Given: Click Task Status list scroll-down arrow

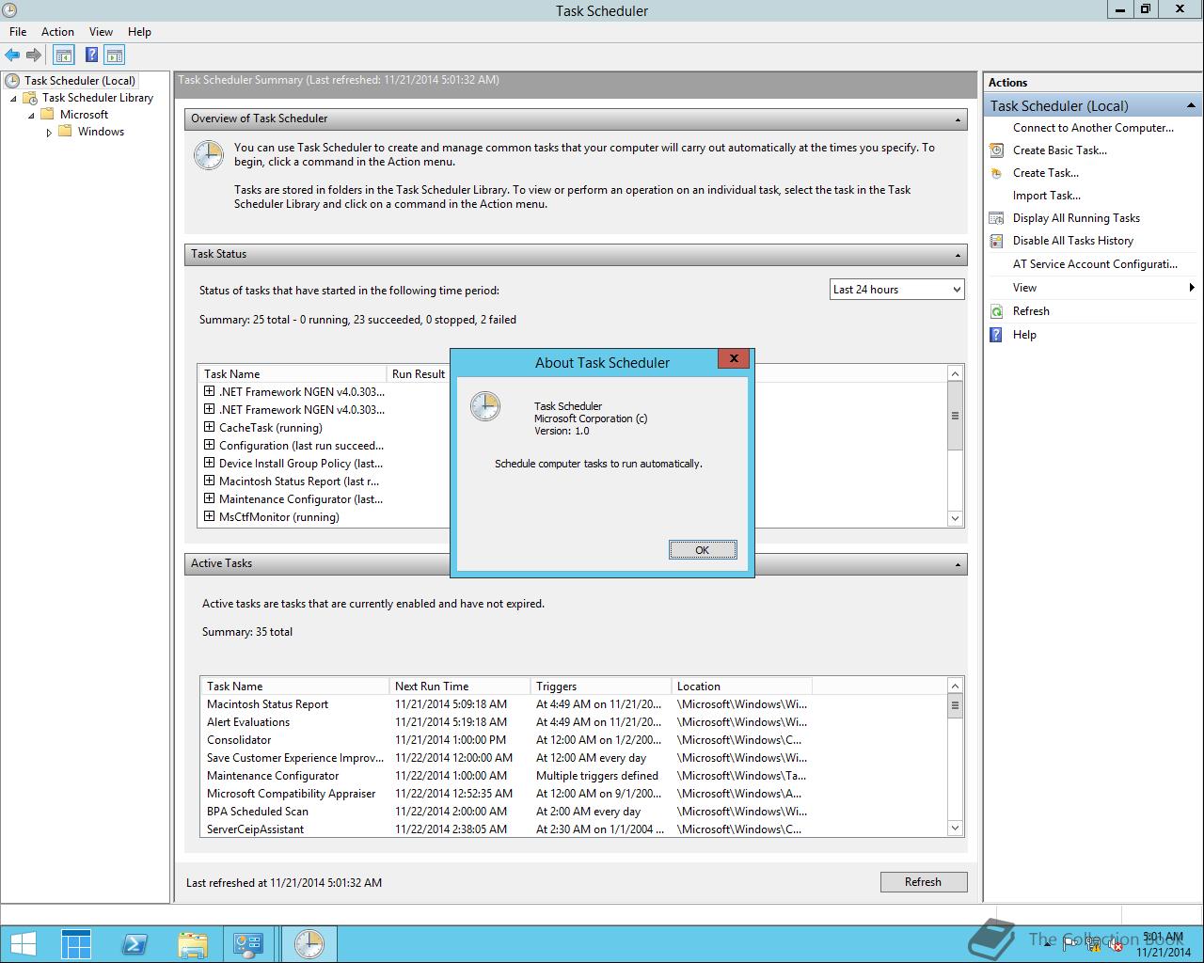Looking at the screenshot, I should [956, 518].
